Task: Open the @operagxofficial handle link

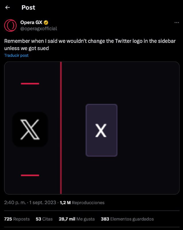Action: 39,28
